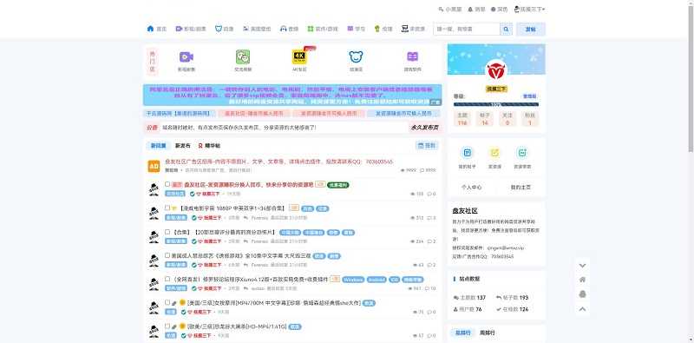Open 个人中心 in the sidebar
The height and width of the screenshot is (343, 694).
pos(471,188)
